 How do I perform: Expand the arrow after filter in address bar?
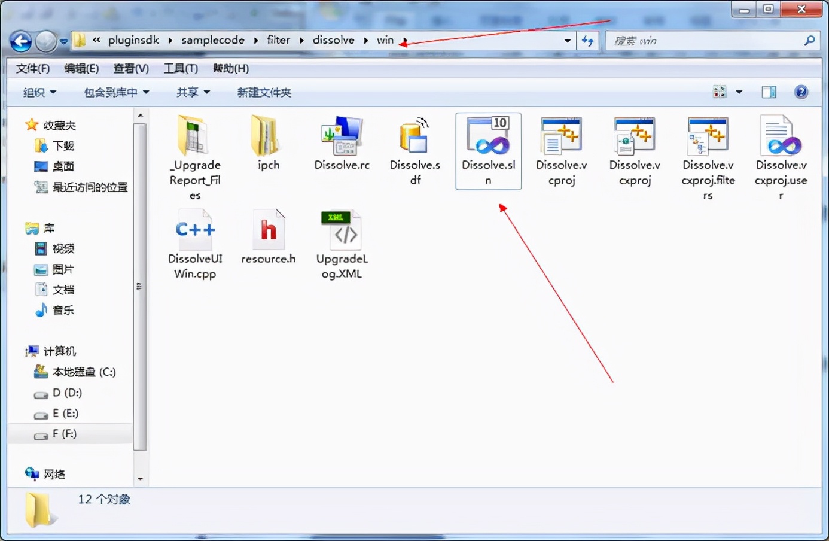(x=301, y=41)
